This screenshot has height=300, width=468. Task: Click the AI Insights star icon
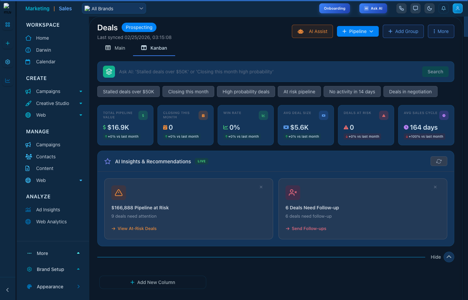coord(108,161)
